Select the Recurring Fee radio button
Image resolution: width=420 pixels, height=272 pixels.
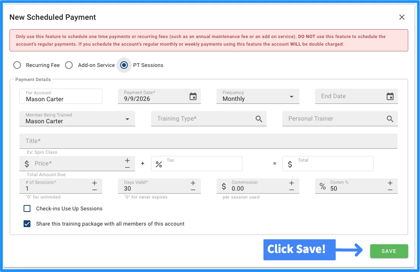coord(17,65)
